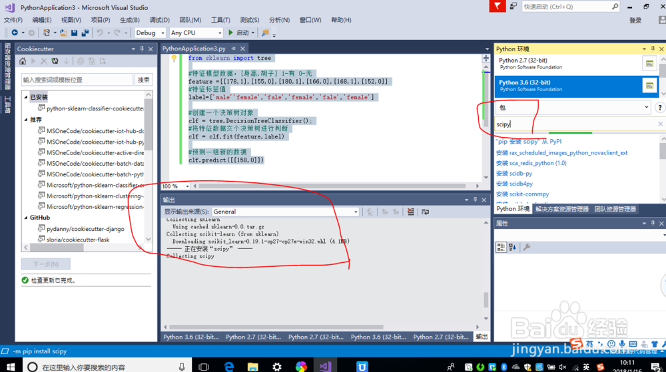The height and width of the screenshot is (372, 666).
Task: Click the New Project toolbar icon
Action: pyautogui.click(x=47, y=33)
